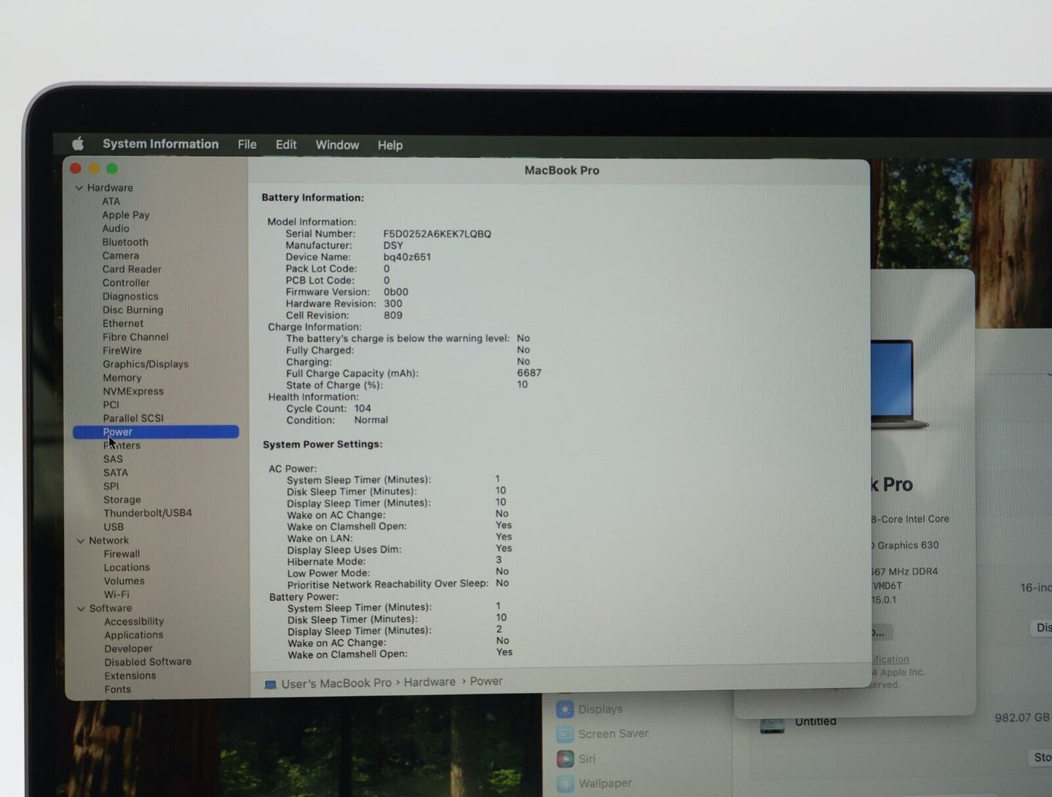Click the Condition value Normal
Screen dimensions: 1052x797
point(371,421)
